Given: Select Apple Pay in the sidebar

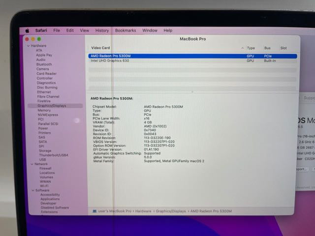Looking at the screenshot, I should (x=44, y=55).
